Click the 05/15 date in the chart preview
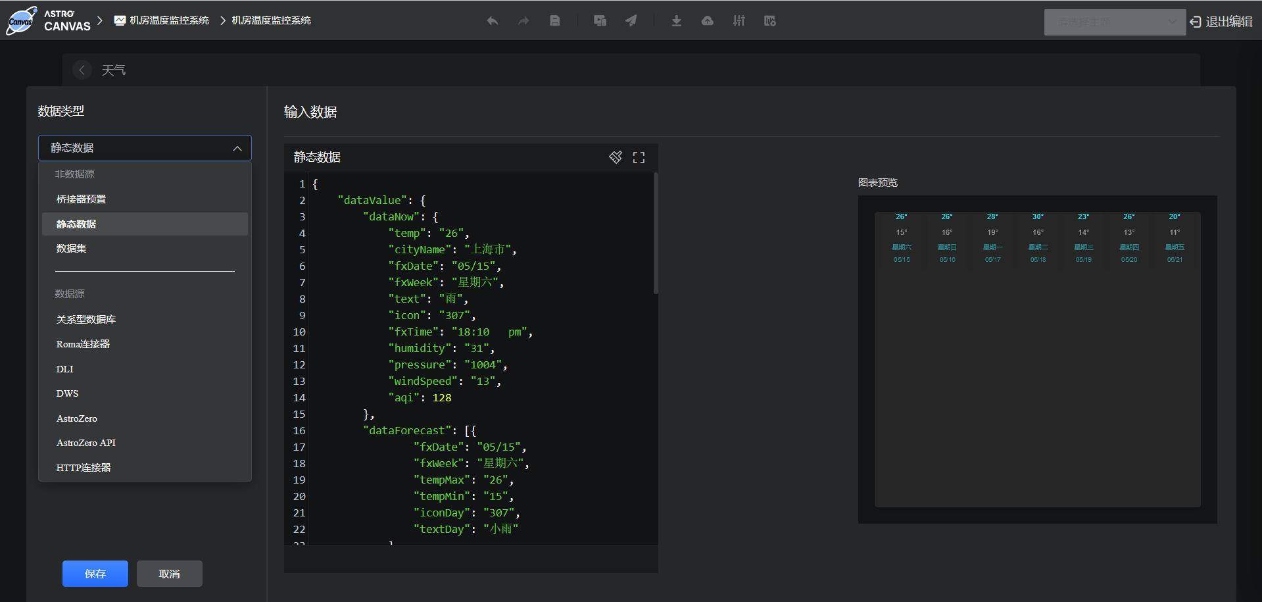 click(x=902, y=260)
